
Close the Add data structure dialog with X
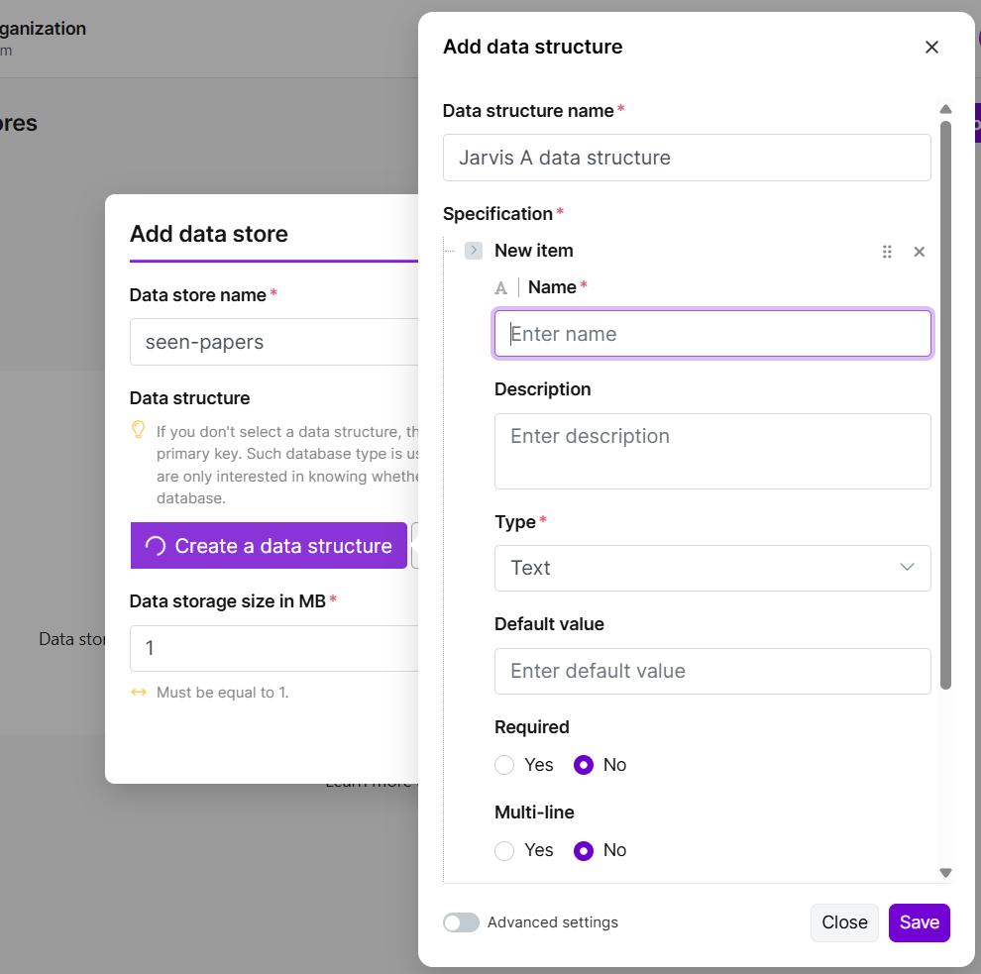pos(931,48)
